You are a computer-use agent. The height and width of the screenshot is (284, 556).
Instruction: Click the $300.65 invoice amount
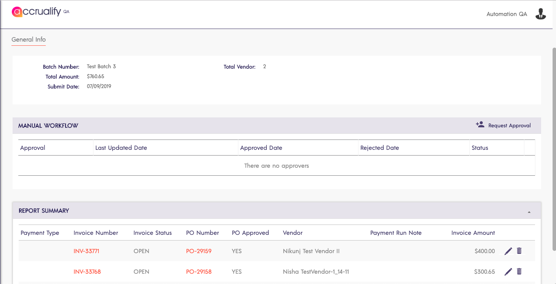[485, 272]
